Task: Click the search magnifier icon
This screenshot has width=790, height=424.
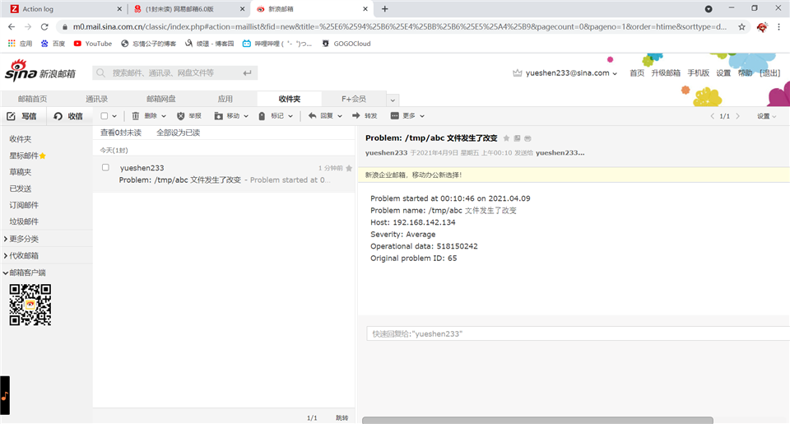Action: tap(100, 73)
